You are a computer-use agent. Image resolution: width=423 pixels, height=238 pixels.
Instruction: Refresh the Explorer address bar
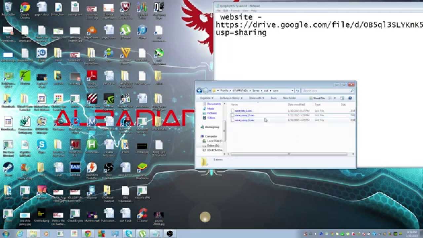click(x=297, y=91)
